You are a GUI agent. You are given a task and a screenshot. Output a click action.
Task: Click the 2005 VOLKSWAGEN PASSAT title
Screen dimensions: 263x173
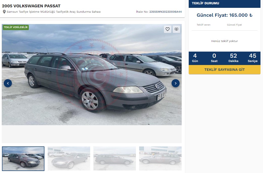point(31,6)
